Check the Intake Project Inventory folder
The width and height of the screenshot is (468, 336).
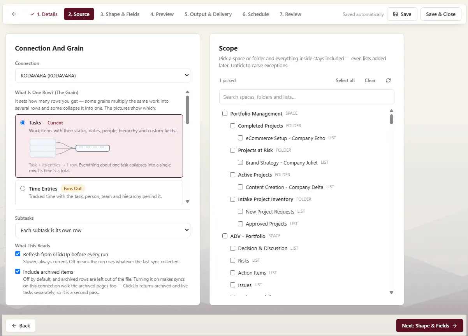[232, 199]
